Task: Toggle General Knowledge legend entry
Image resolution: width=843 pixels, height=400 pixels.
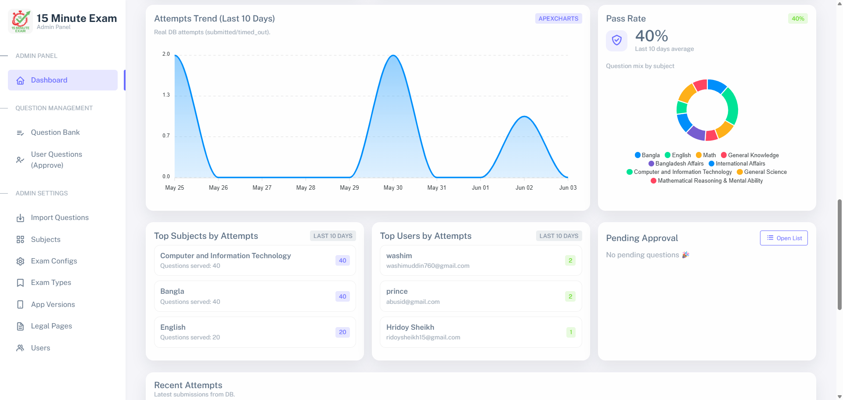Action: point(750,155)
